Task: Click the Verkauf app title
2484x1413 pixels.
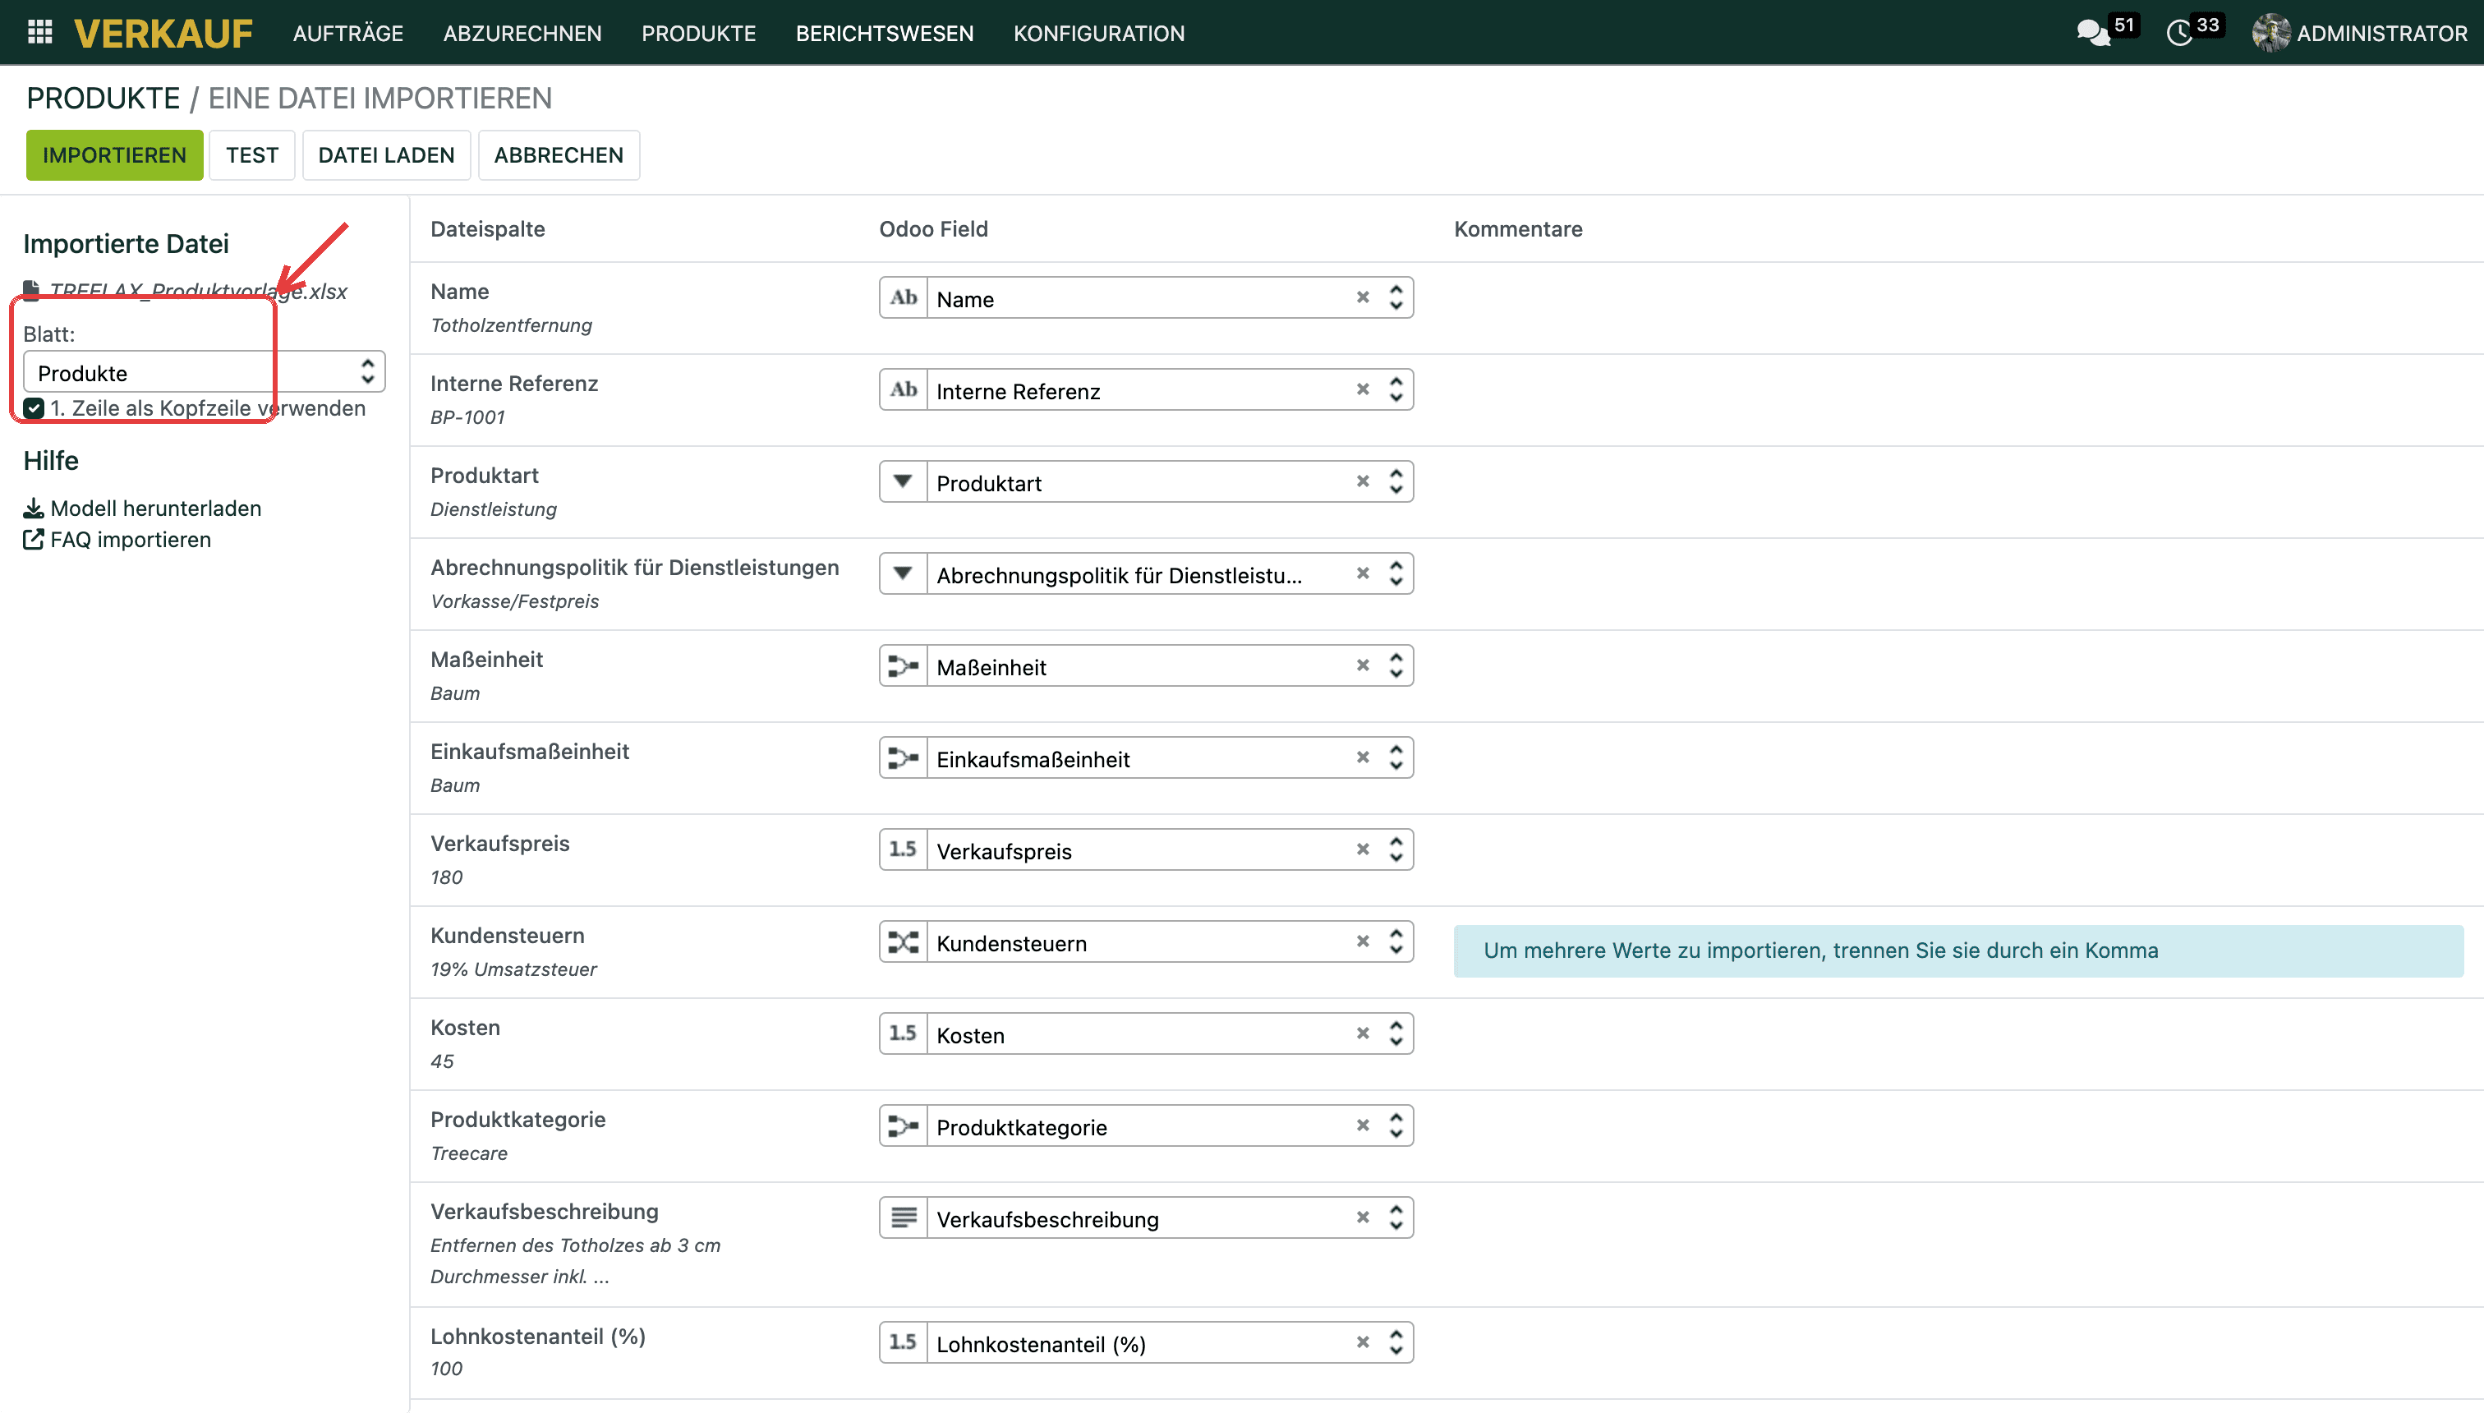Action: [163, 33]
